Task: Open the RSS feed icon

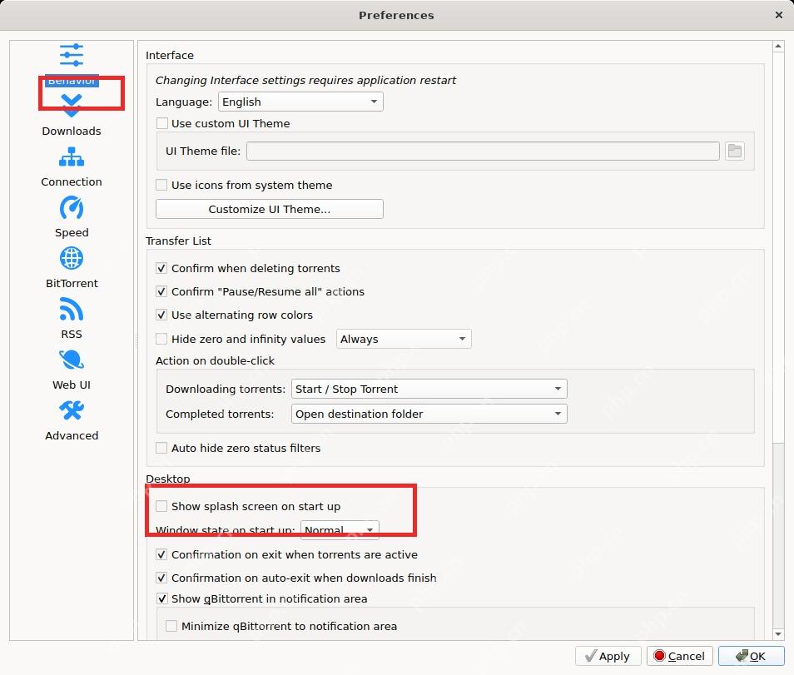Action: tap(72, 309)
